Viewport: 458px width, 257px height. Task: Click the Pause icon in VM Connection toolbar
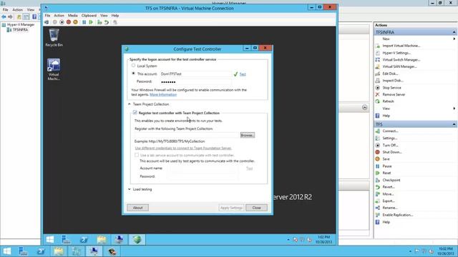(84, 22)
